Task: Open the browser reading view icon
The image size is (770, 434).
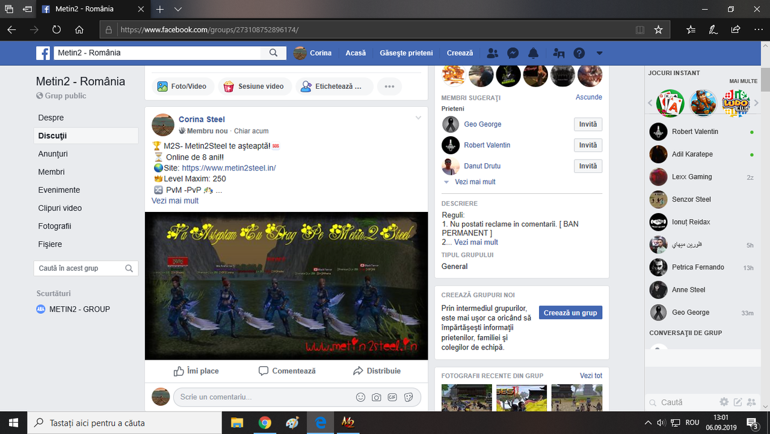Action: [640, 29]
